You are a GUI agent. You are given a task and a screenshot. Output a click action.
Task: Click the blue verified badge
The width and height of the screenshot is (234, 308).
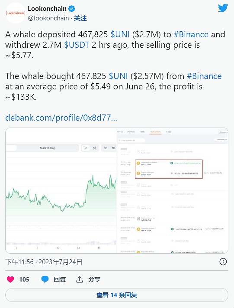[x=72, y=9]
